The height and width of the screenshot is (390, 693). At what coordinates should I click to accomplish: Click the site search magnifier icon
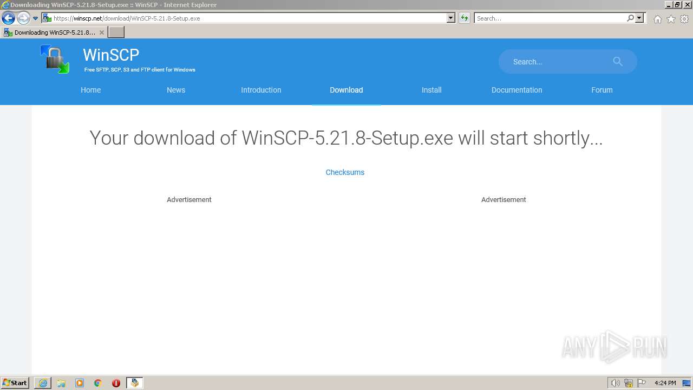click(x=618, y=62)
